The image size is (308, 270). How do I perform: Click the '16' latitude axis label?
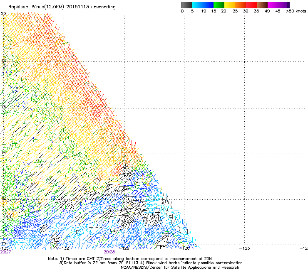coord(3,107)
